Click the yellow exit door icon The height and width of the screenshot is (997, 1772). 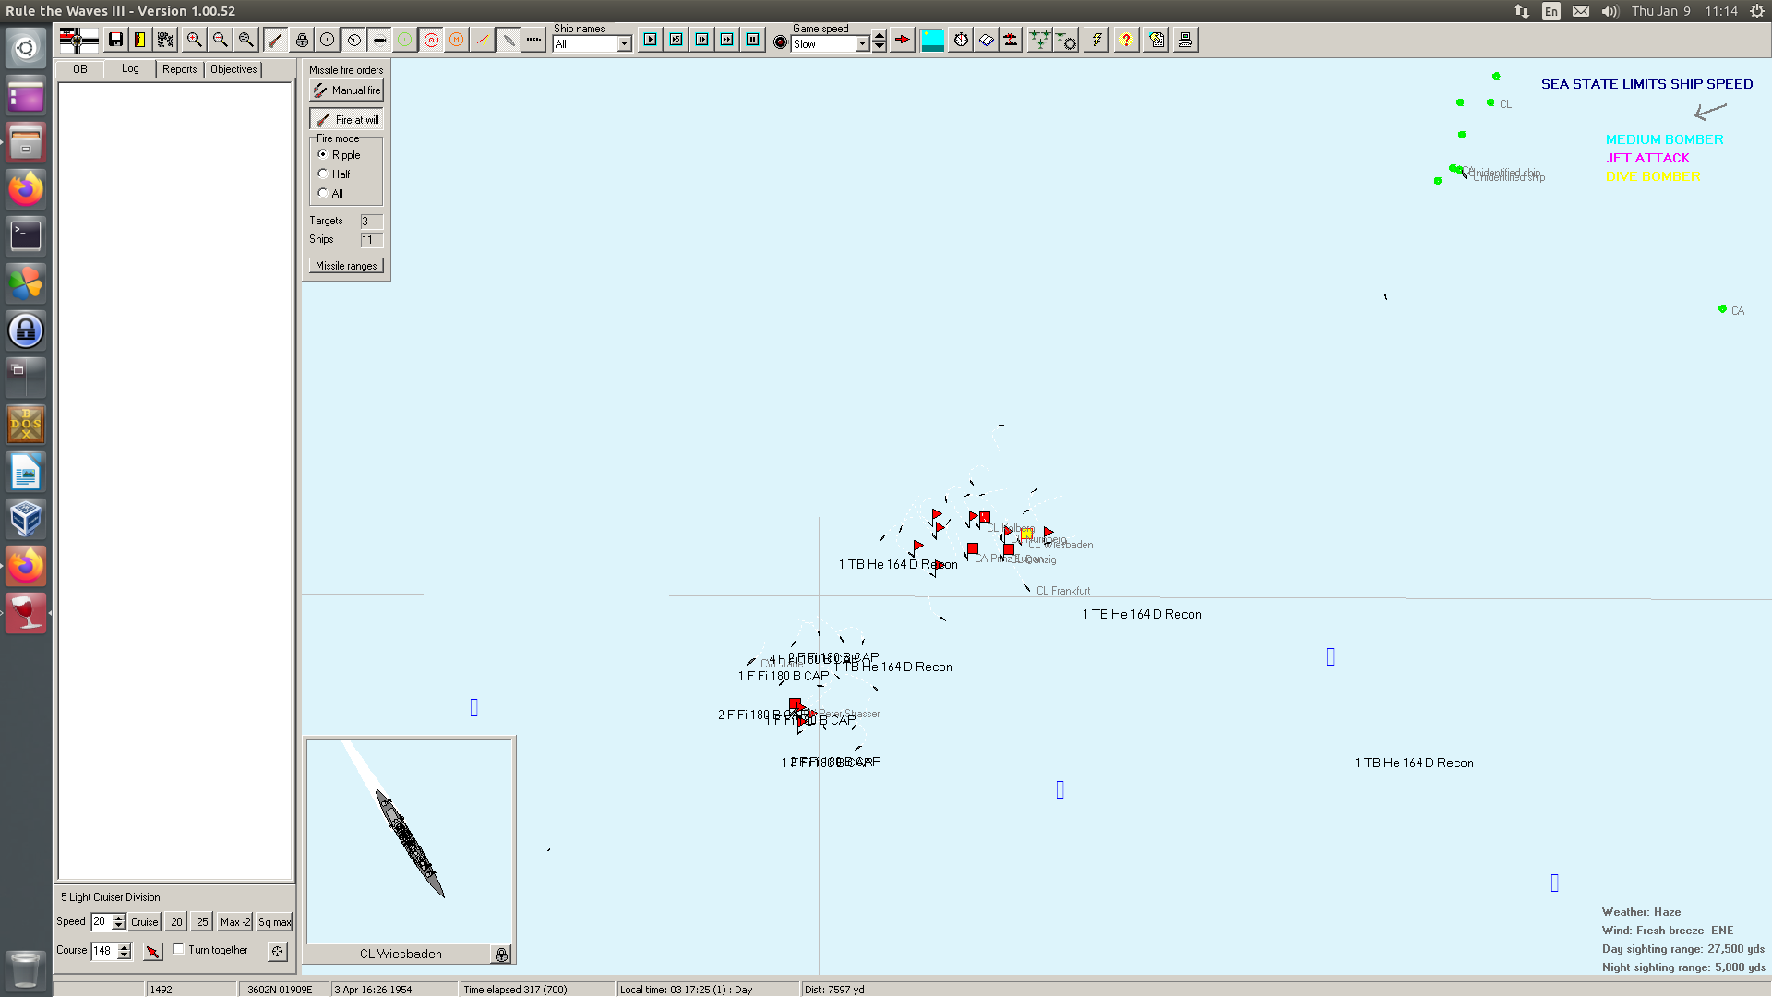[140, 40]
